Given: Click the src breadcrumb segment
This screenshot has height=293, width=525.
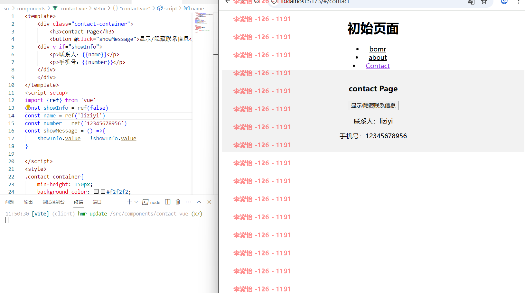Looking at the screenshot, I should (7, 8).
